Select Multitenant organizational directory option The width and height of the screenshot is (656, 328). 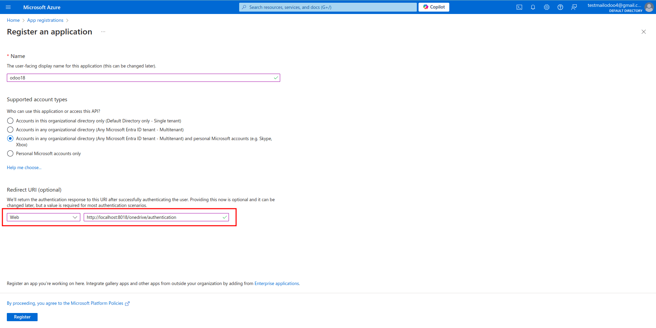click(x=10, y=130)
